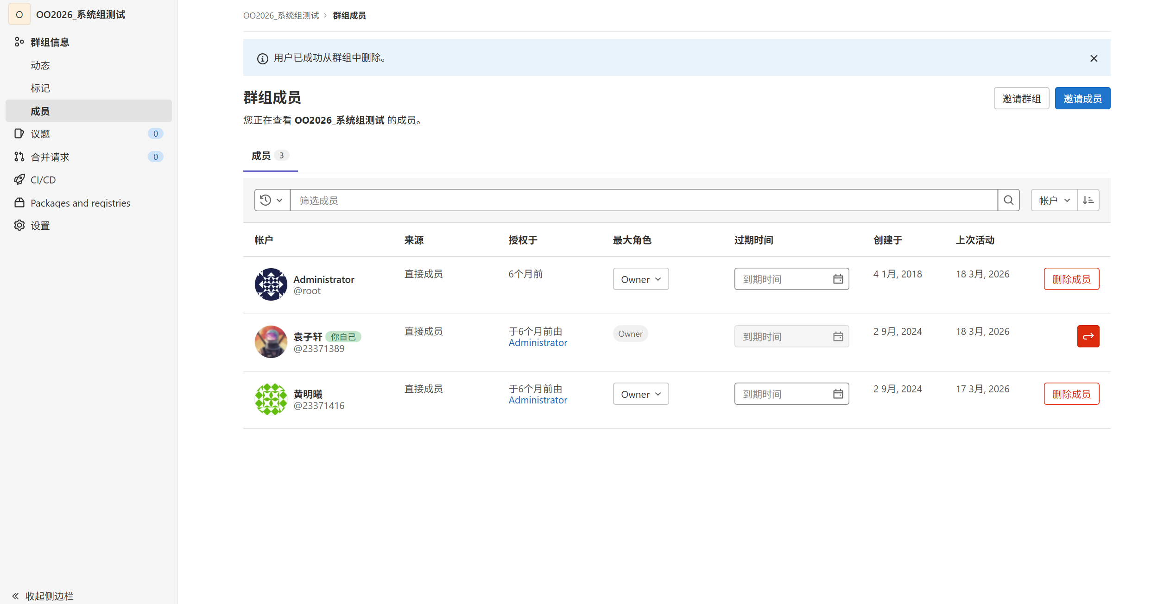Open 设置 settings in sidebar

tap(40, 226)
